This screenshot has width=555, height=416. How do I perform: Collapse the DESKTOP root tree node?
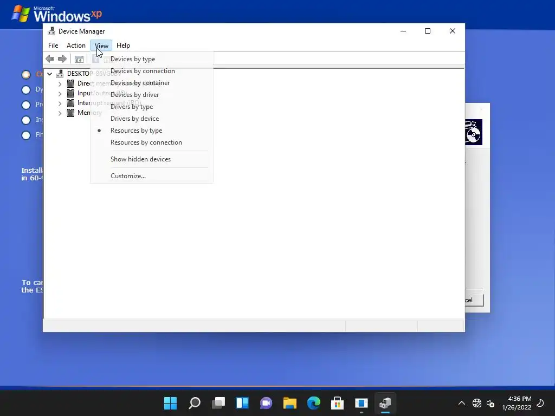click(x=50, y=74)
